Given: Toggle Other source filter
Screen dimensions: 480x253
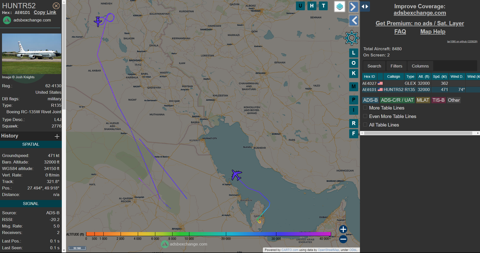Looking at the screenshot, I should (454, 100).
